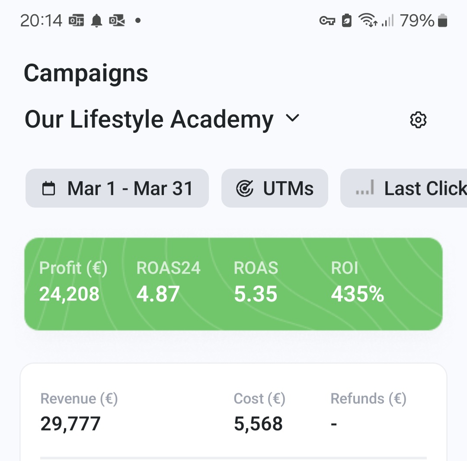Tap the Wi-Fi status icon
Viewport: 467px width, 461px height.
368,20
